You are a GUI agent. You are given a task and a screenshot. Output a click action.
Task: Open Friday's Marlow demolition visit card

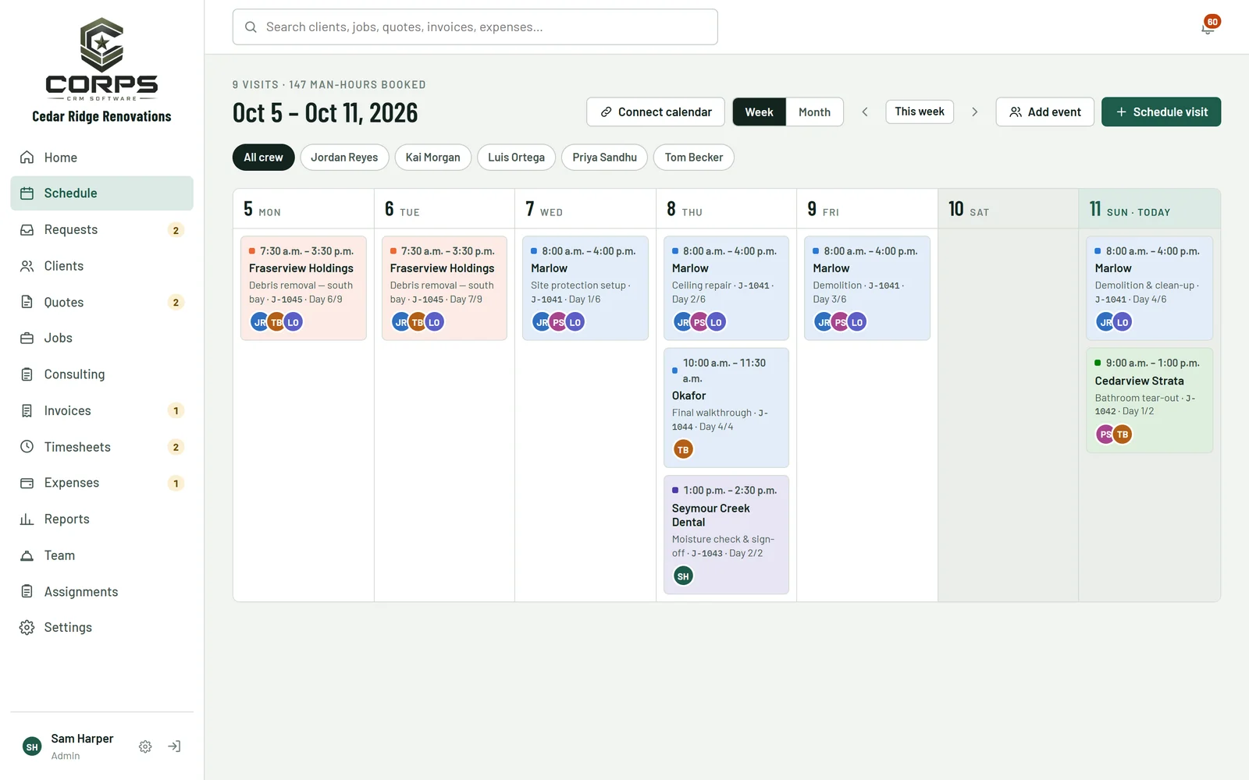tap(867, 288)
